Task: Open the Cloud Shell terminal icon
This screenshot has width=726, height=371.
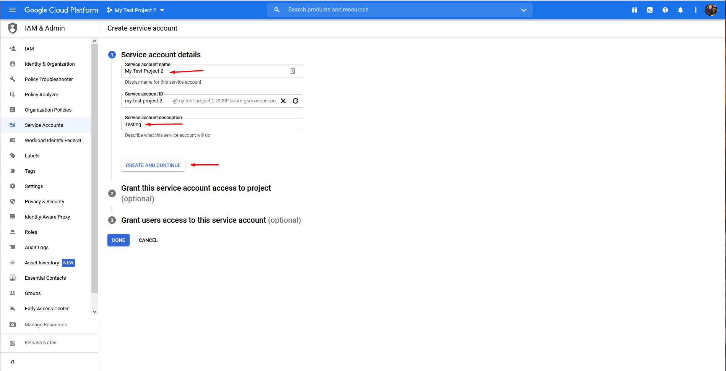Action: 650,10
